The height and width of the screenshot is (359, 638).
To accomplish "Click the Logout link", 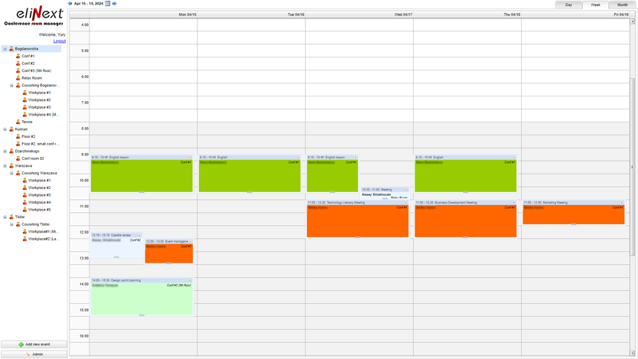I will tap(60, 41).
